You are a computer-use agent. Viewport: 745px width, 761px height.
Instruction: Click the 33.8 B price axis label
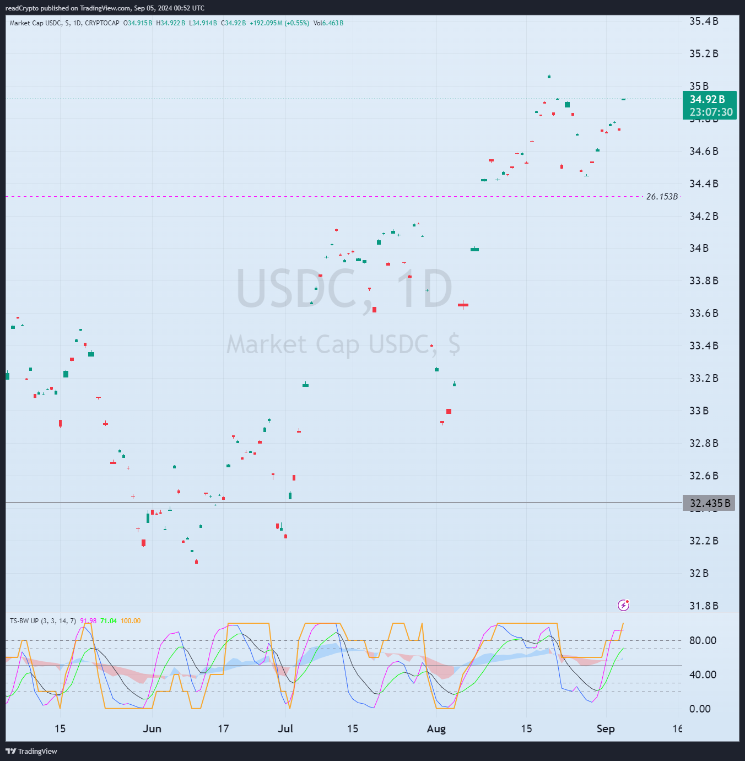click(x=704, y=281)
